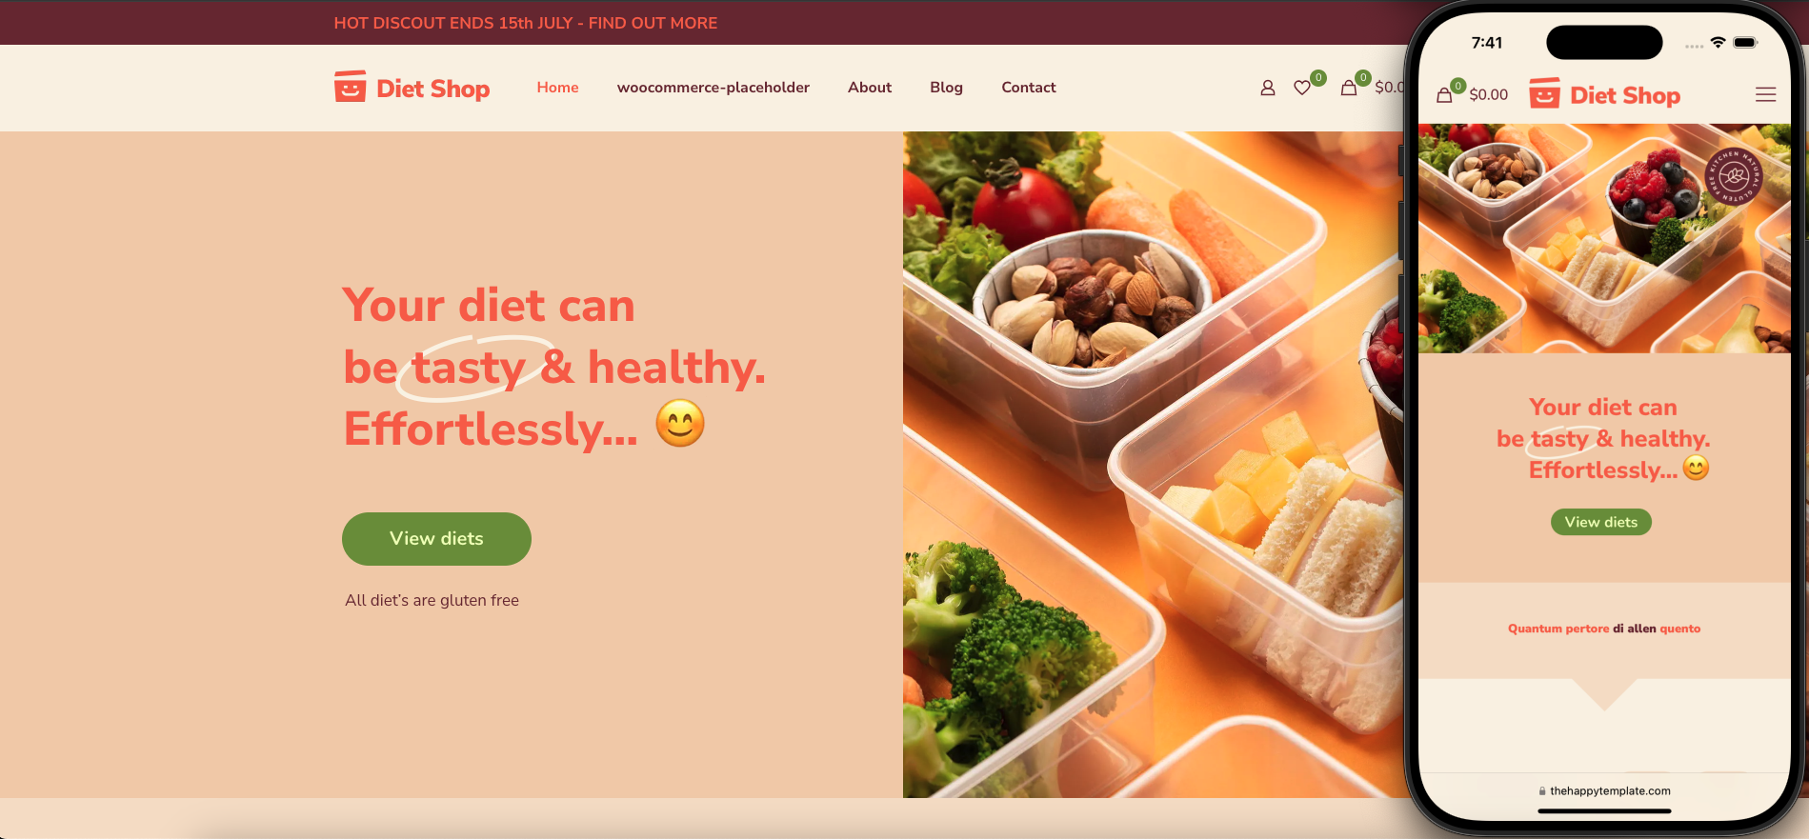
Task: Click the View diets button on desktop
Action: [436, 539]
